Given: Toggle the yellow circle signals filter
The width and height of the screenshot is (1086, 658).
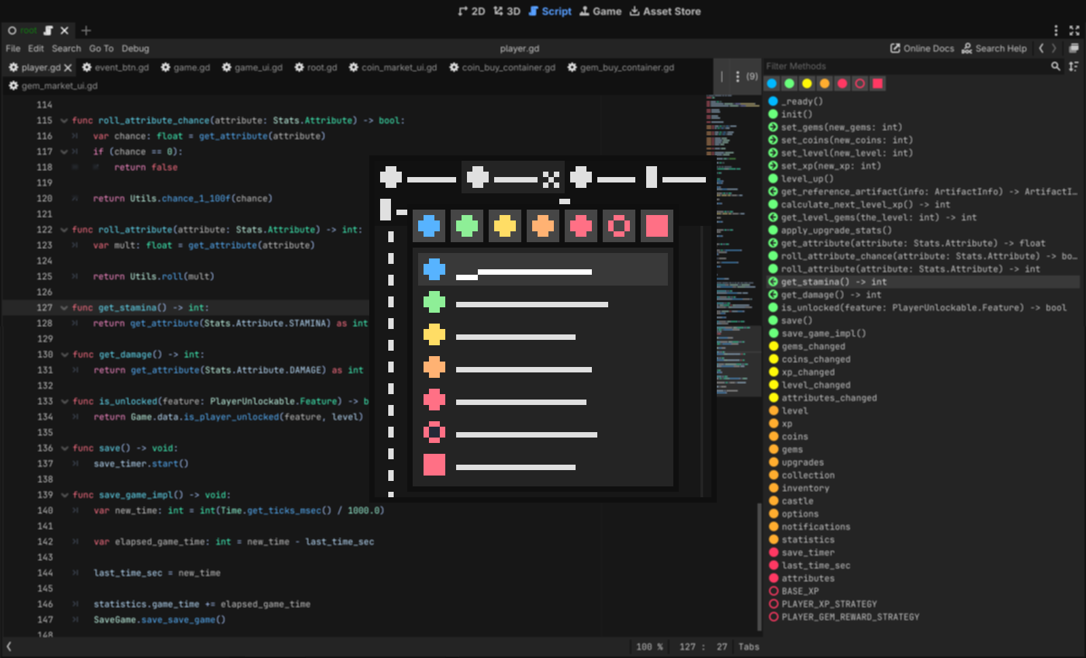Looking at the screenshot, I should pos(807,83).
